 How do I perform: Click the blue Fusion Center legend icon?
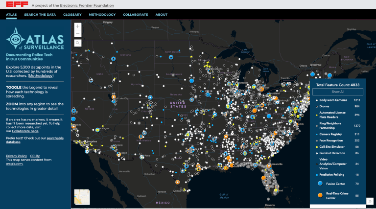[x=320, y=184]
